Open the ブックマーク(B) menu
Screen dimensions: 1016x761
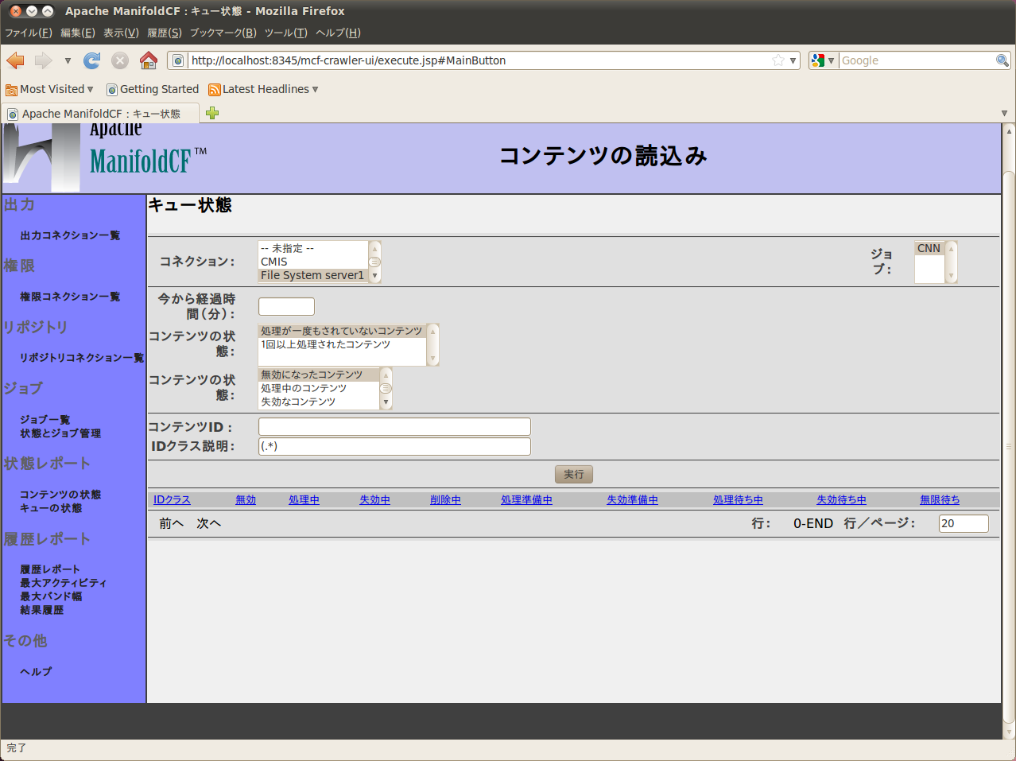(223, 33)
